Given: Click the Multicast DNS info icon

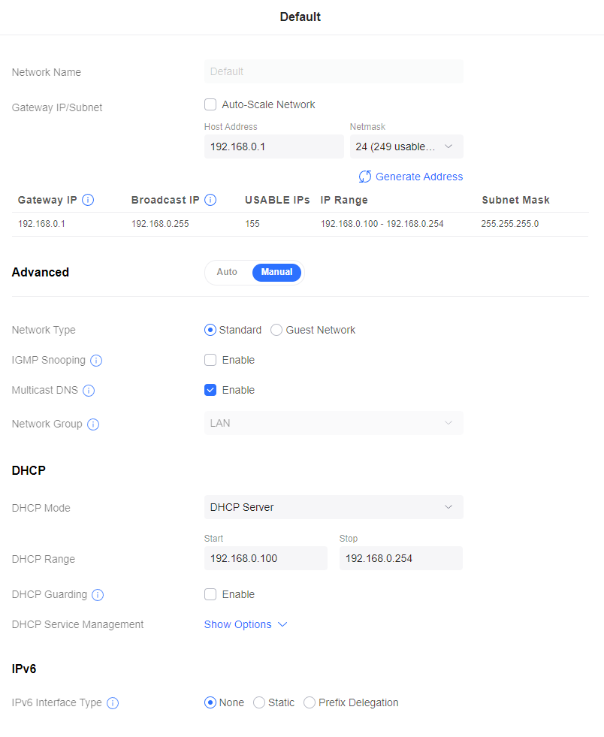Looking at the screenshot, I should click(89, 391).
